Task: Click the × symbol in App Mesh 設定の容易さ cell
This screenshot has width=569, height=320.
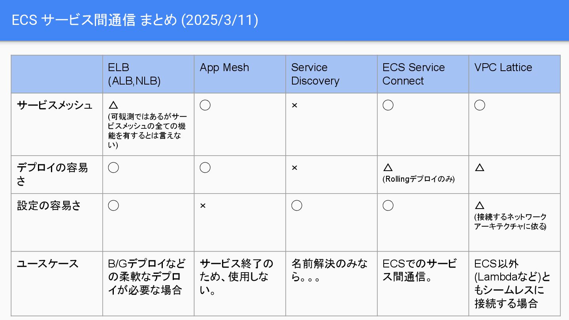Action: [203, 206]
